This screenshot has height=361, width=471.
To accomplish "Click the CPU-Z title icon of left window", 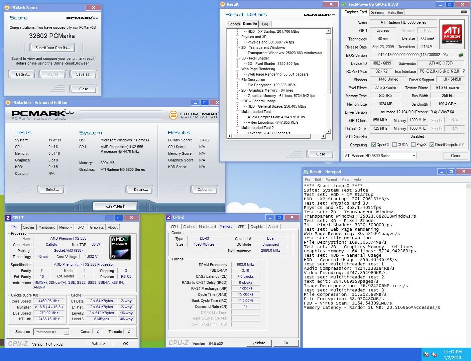I will tap(8, 218).
